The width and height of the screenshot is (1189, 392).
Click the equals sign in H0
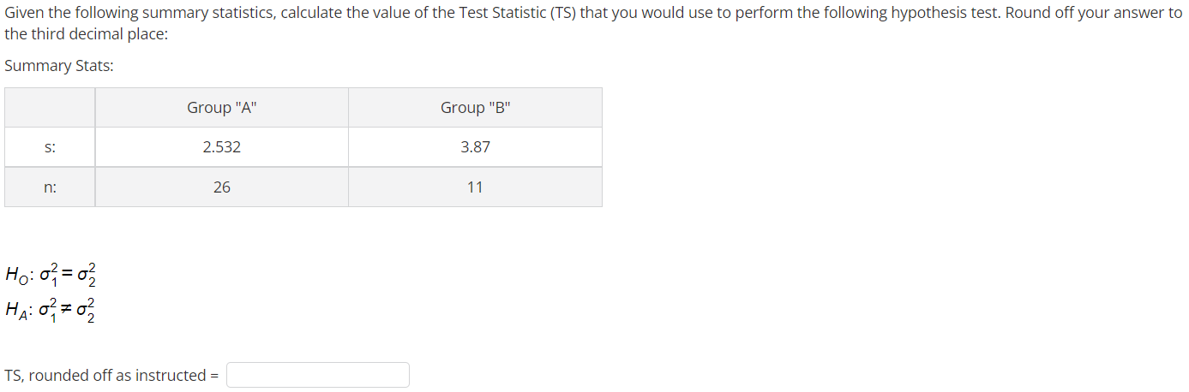pos(69,274)
